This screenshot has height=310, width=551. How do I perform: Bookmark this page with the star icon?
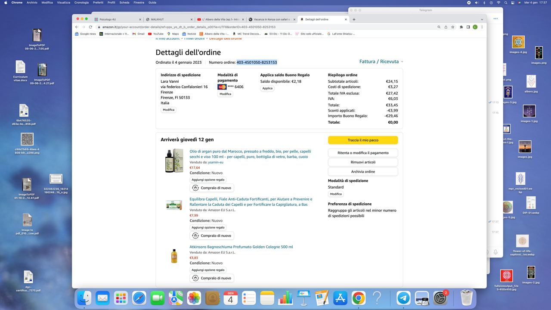[453, 27]
